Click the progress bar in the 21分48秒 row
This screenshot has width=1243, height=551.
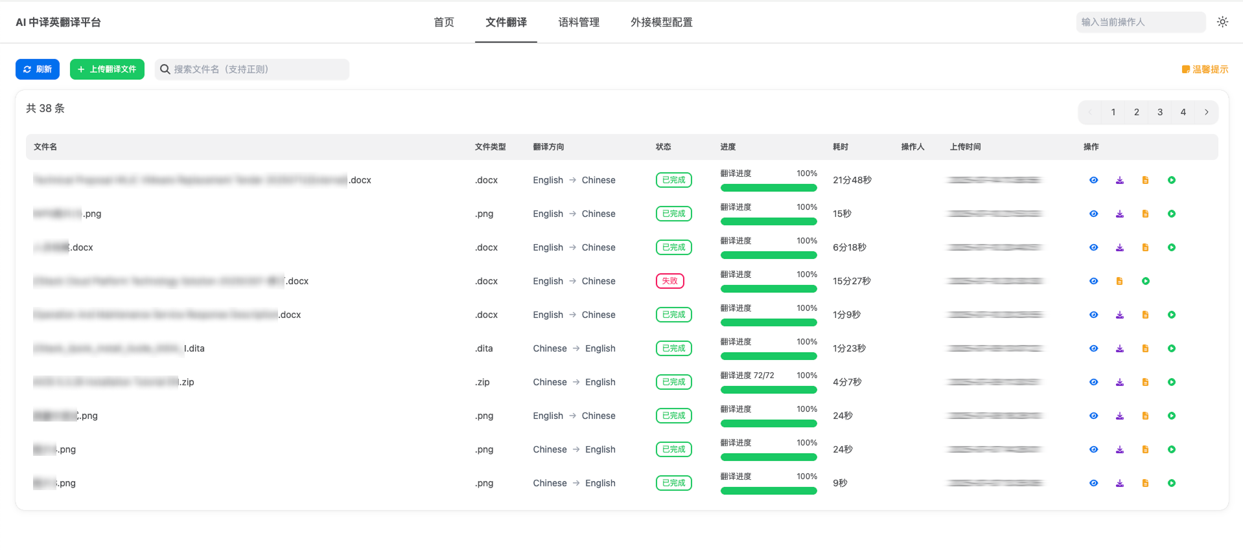coord(769,188)
